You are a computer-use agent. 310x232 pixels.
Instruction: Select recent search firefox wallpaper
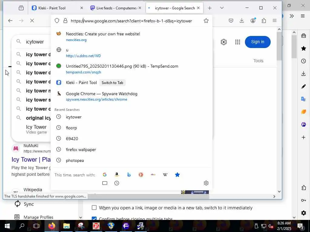click(131, 150)
